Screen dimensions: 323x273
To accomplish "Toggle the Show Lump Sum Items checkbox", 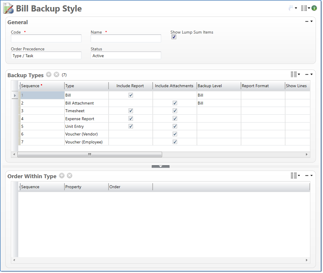I will click(174, 37).
